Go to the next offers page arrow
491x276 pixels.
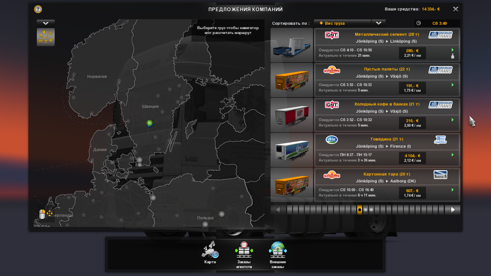(453, 209)
